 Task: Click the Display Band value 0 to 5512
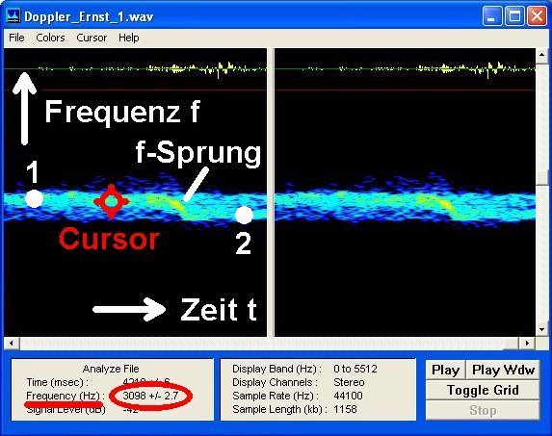355,369
